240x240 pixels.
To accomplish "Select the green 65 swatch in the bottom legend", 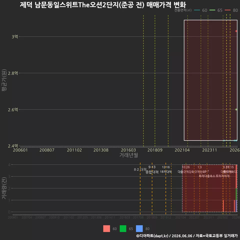I will 123,229.
